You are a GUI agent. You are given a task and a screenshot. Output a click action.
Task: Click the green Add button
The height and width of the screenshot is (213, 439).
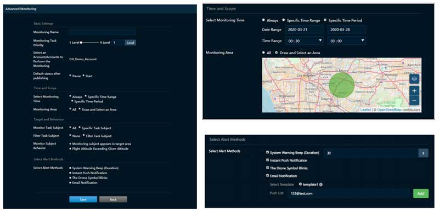pyautogui.click(x=421, y=193)
